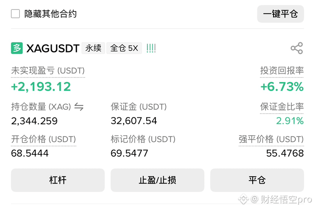Tap the unrealized profit value +2,193.12
The image size is (315, 209).
[41, 87]
